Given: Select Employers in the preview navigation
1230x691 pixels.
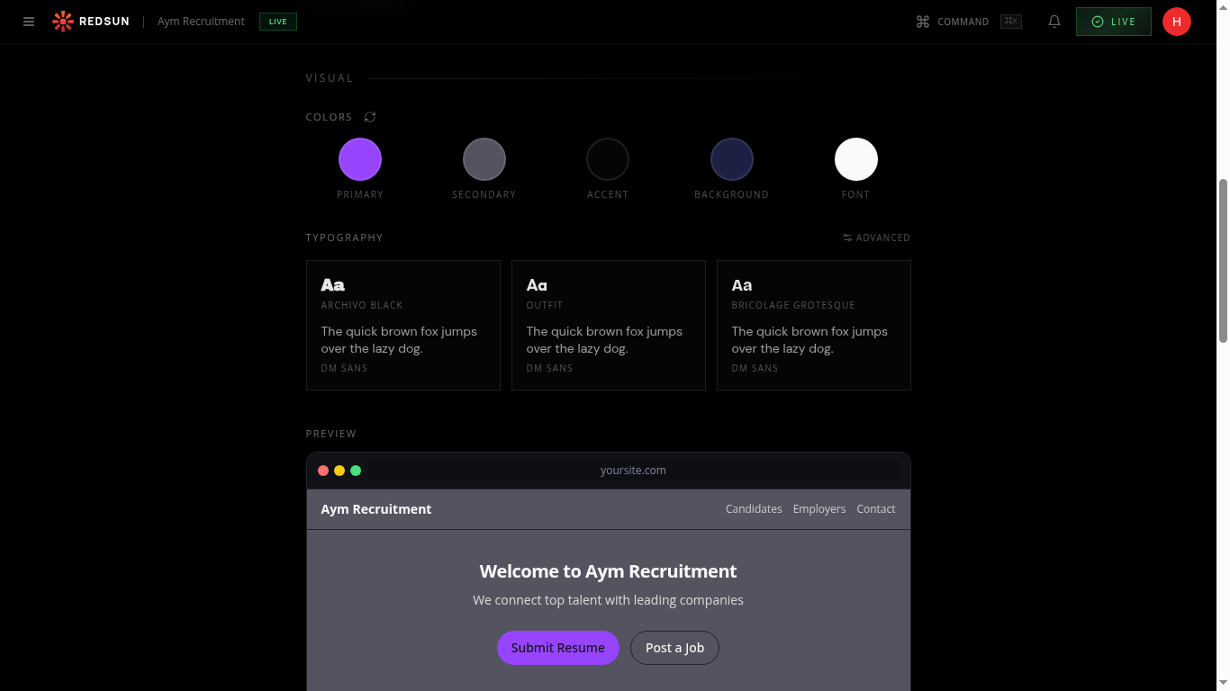Looking at the screenshot, I should click(819, 508).
